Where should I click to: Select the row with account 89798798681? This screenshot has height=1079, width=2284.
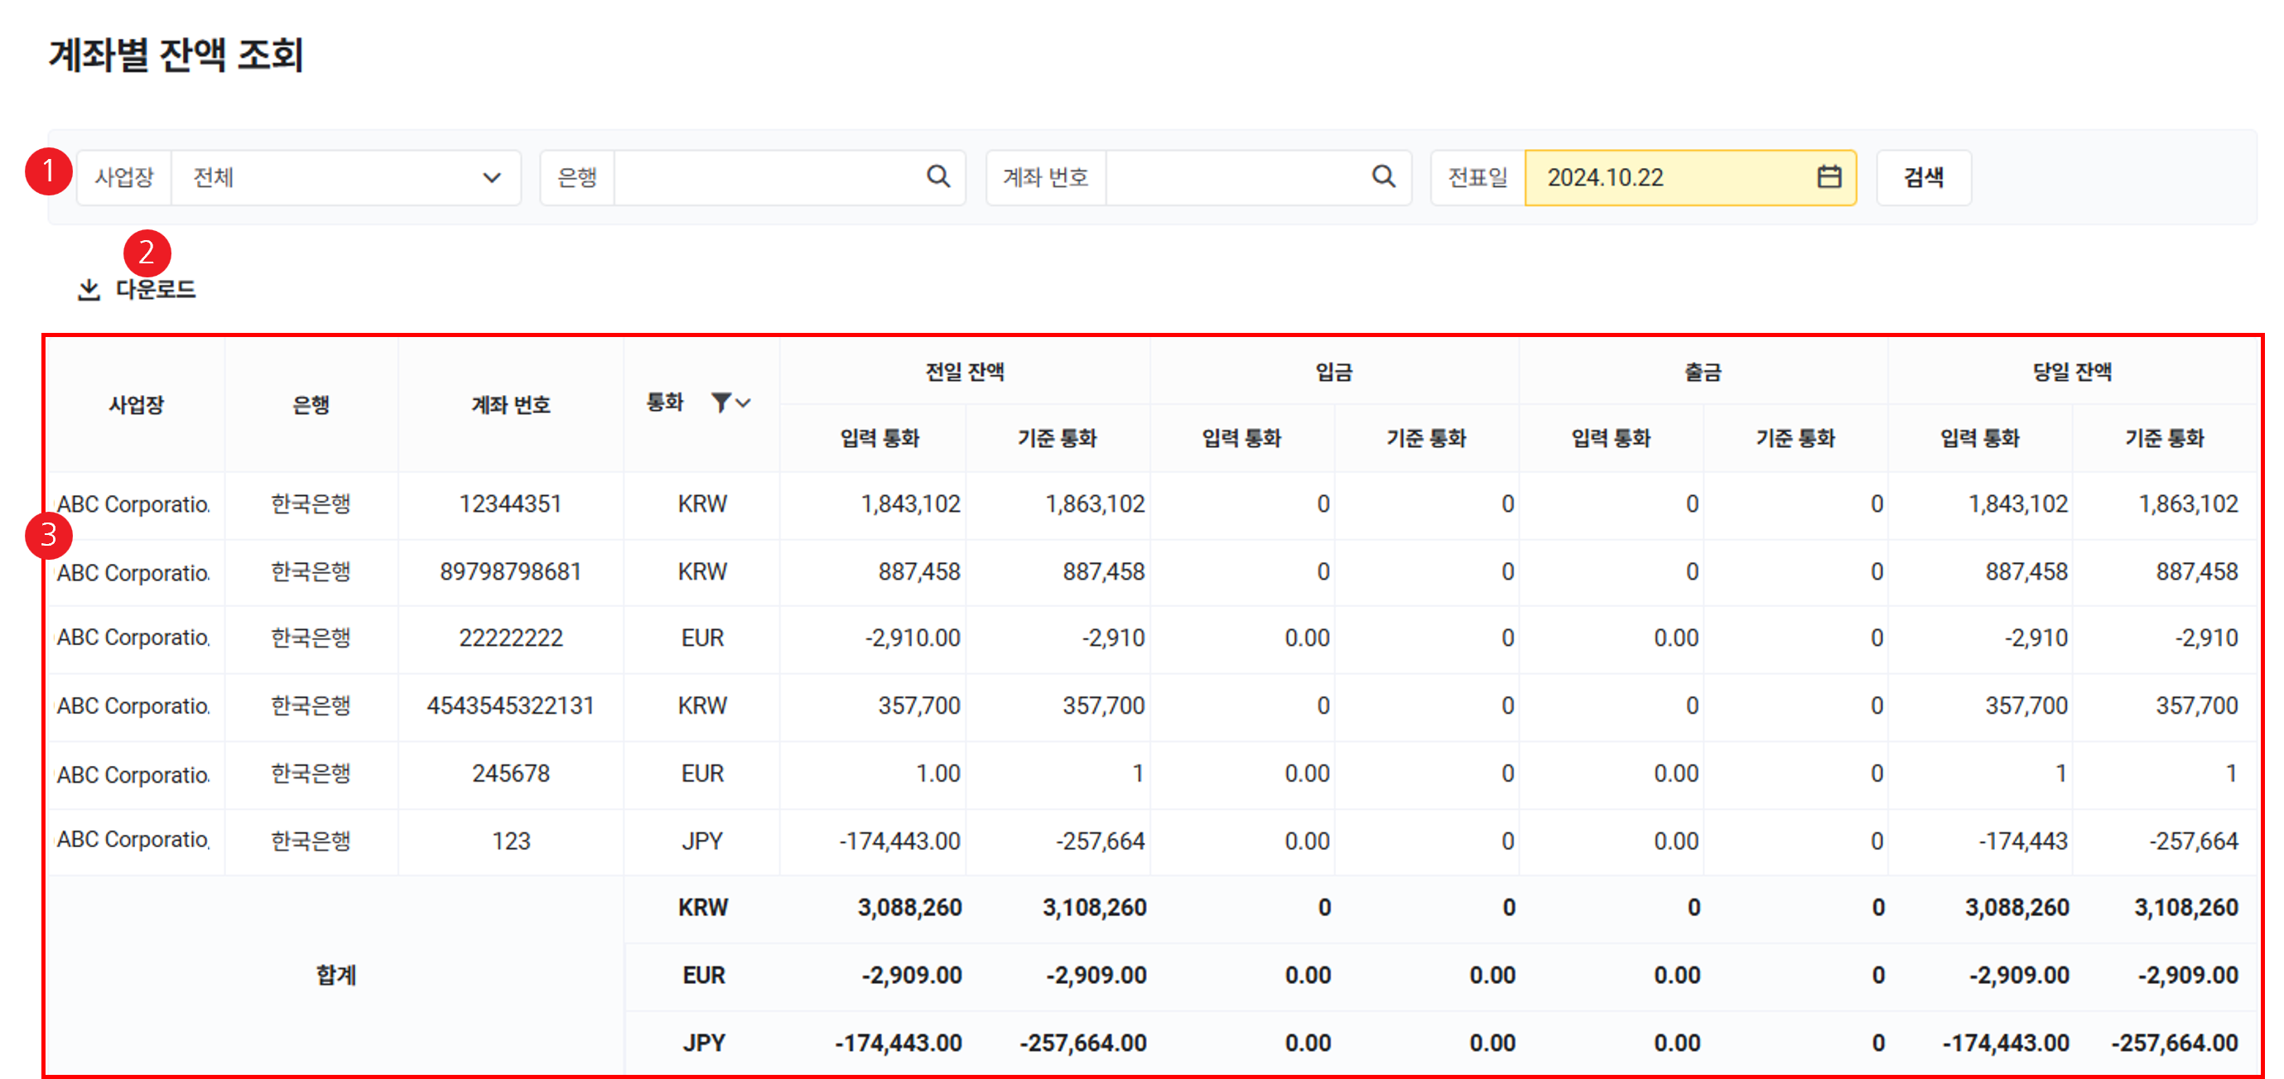click(x=511, y=572)
